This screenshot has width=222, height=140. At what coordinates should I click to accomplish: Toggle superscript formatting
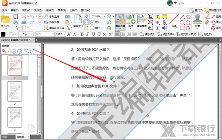tap(111, 34)
